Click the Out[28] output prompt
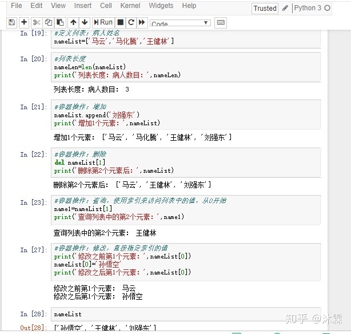The height and width of the screenshot is (334, 351). coord(34,328)
